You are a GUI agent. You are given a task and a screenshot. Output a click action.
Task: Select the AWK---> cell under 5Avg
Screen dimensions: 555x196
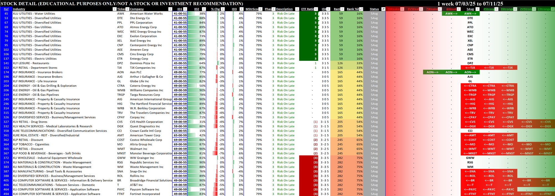tap(470, 14)
